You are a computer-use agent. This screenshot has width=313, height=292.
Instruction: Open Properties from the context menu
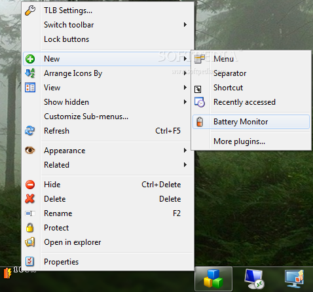pos(108,262)
